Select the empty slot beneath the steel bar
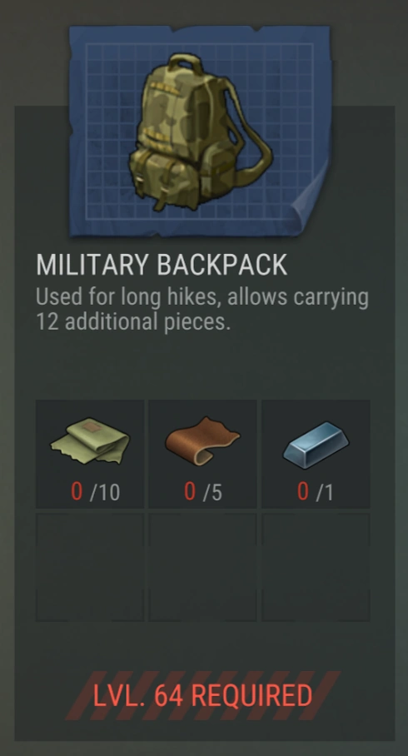408x756 pixels. [316, 567]
